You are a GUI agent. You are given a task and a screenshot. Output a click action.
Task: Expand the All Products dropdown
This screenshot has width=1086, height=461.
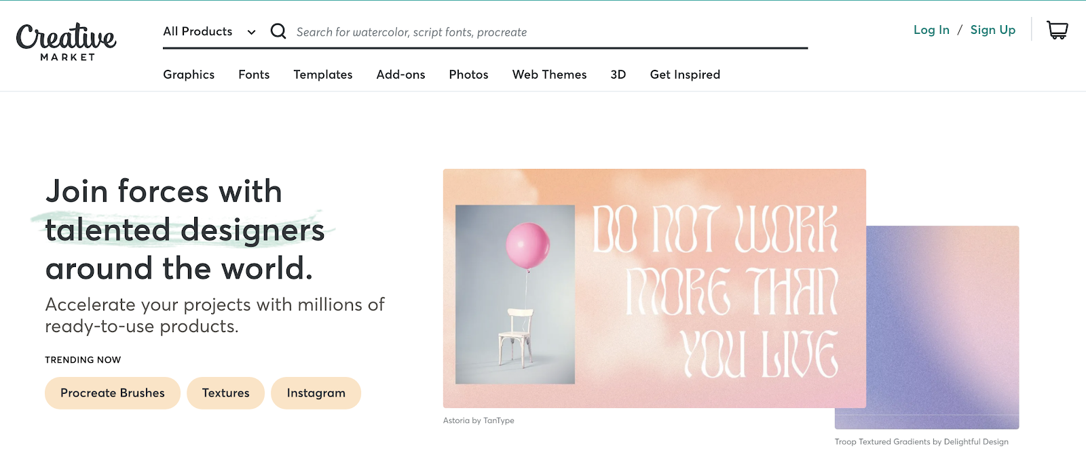click(x=209, y=32)
